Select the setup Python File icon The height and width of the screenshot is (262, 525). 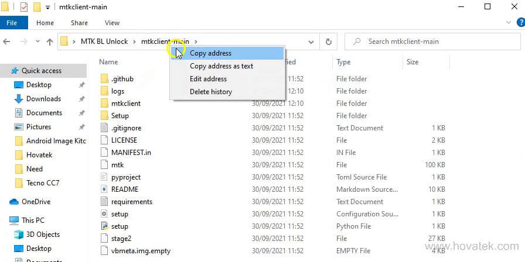[104, 226]
